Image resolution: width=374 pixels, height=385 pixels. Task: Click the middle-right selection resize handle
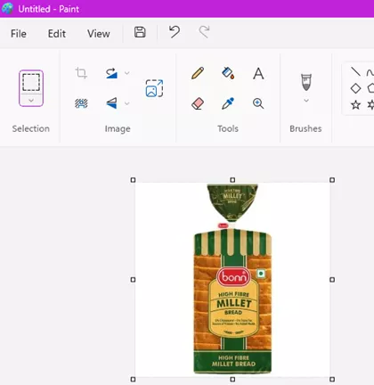click(x=332, y=280)
